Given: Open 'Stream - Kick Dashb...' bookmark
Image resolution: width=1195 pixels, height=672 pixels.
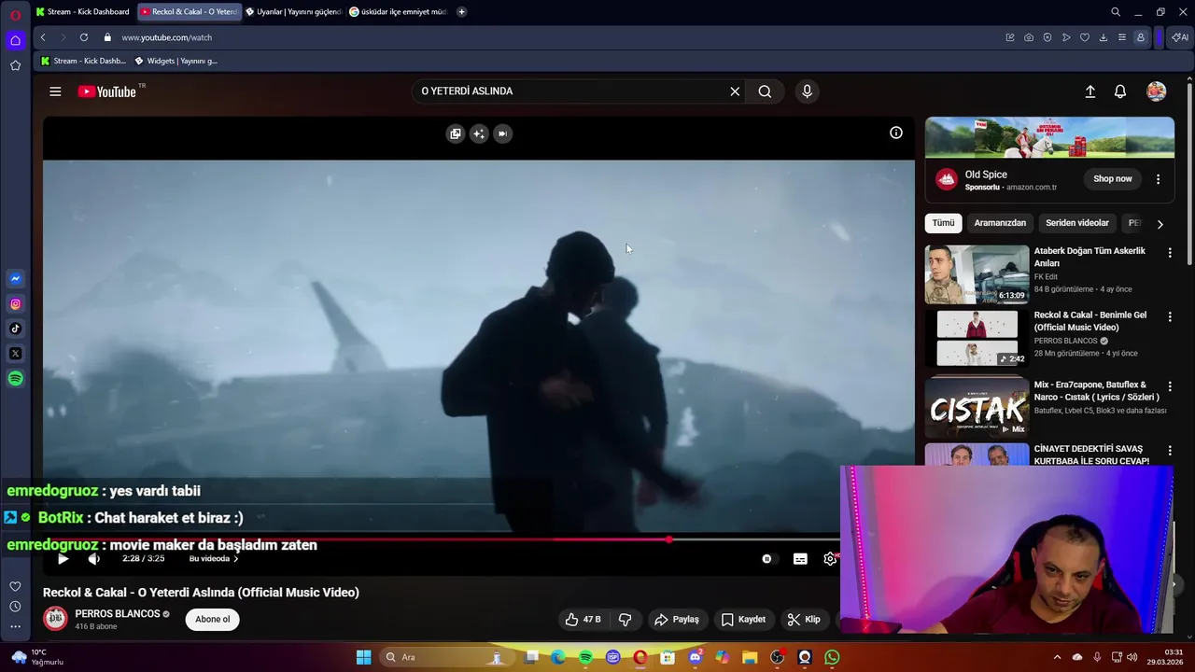Looking at the screenshot, I should tap(82, 61).
